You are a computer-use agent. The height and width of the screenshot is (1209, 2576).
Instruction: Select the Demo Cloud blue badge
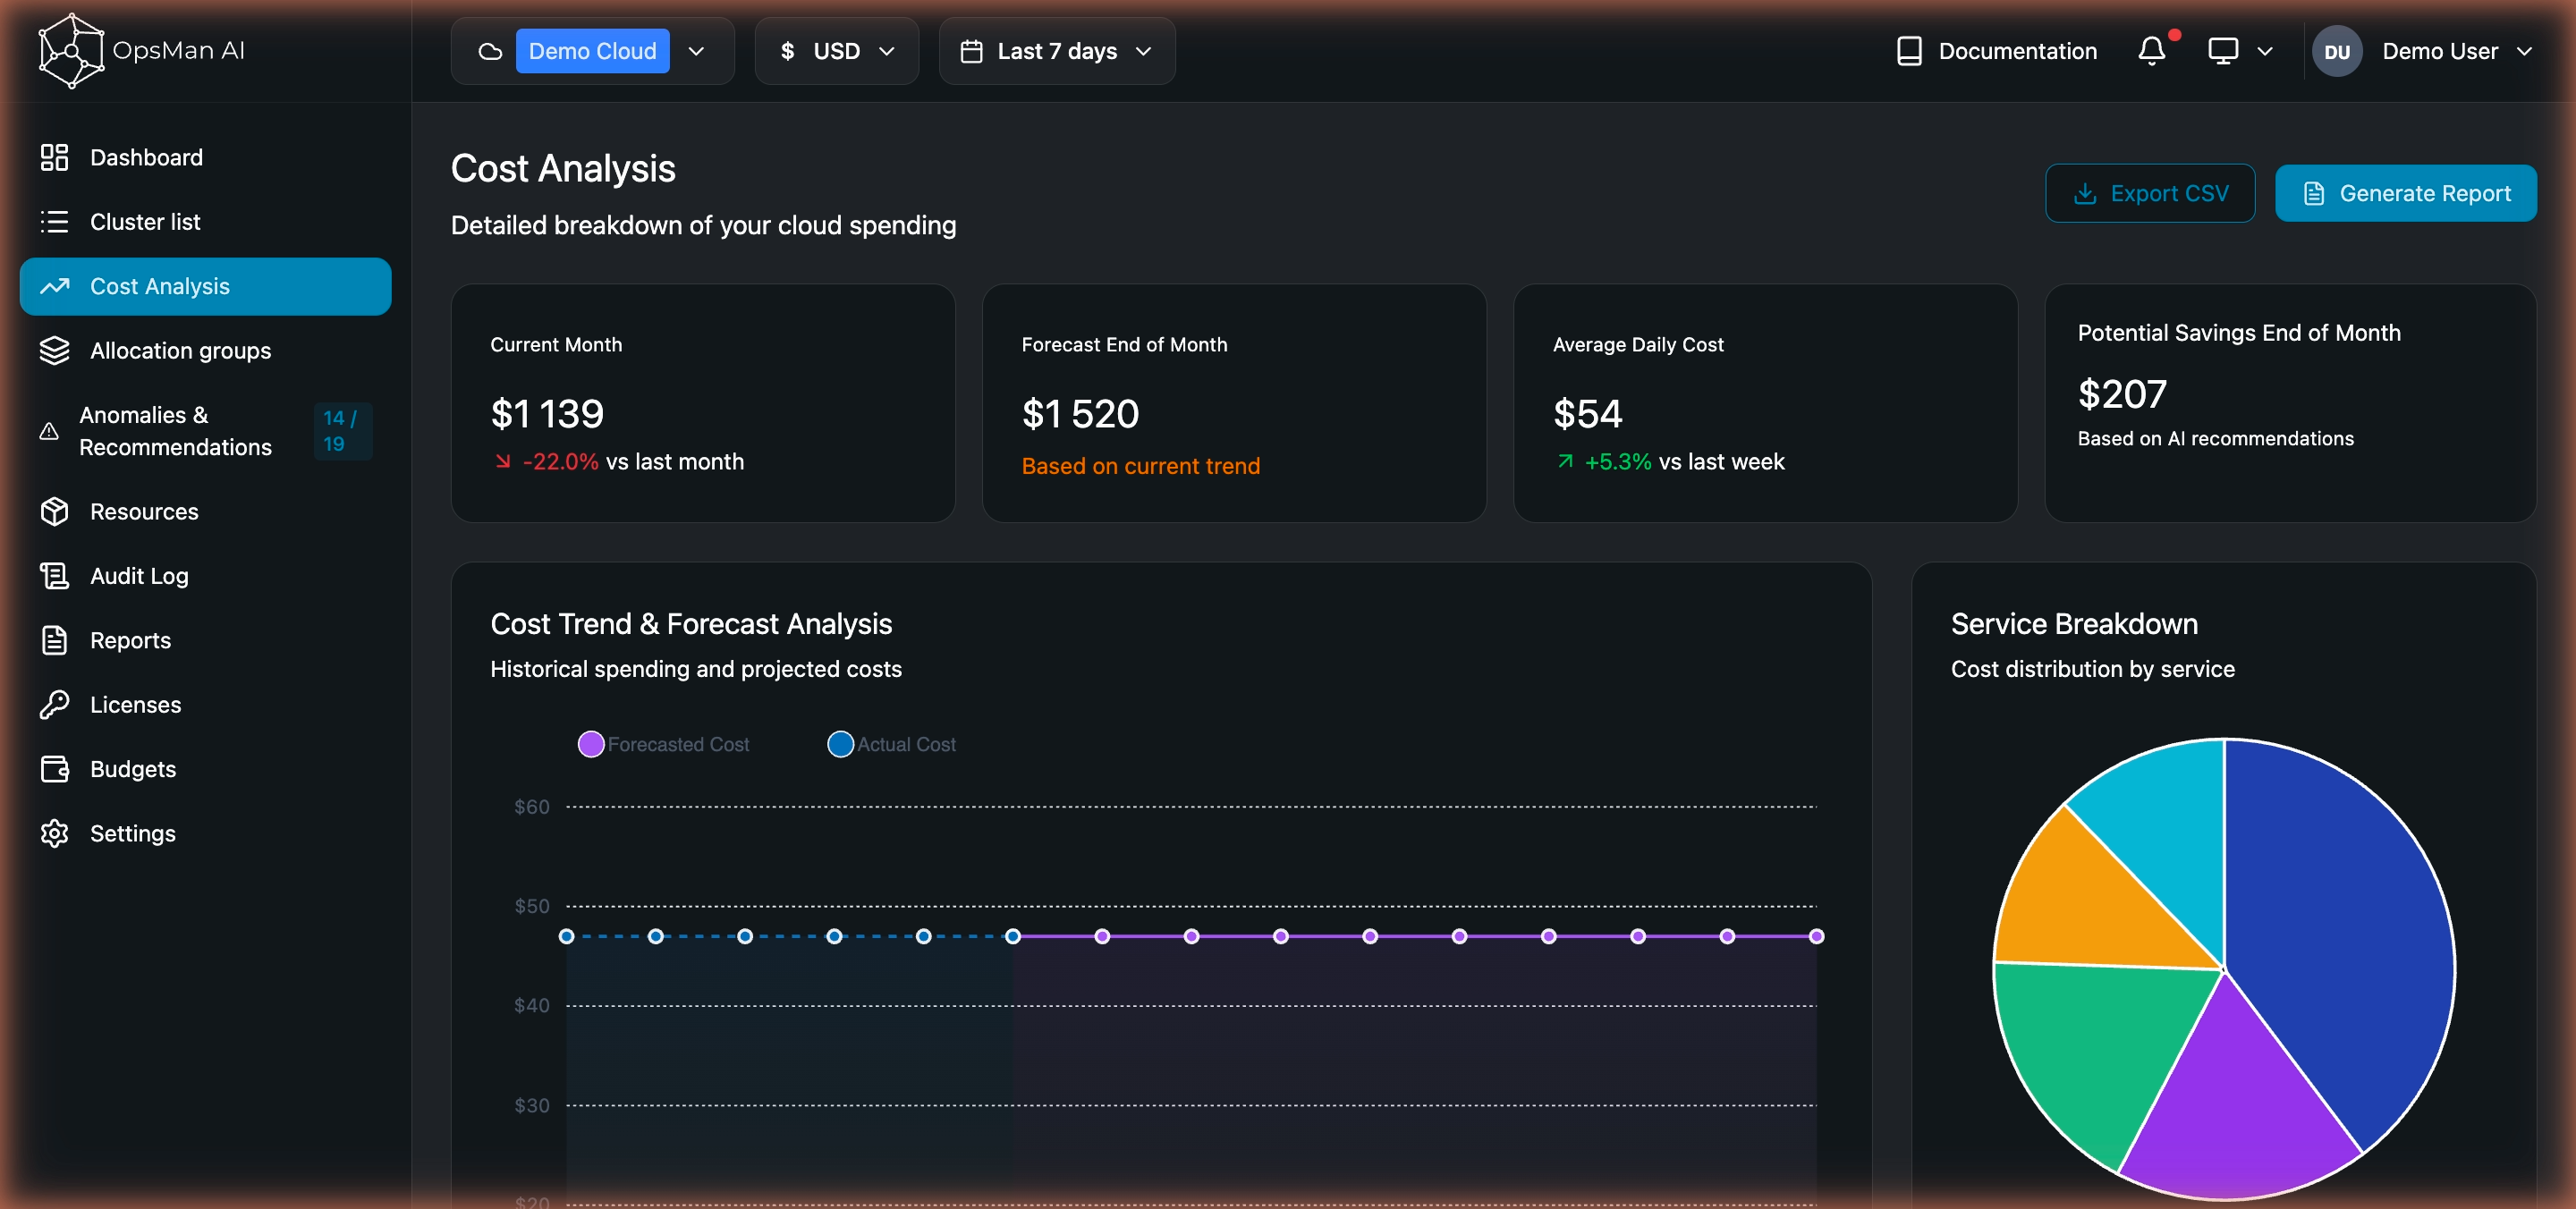592,51
